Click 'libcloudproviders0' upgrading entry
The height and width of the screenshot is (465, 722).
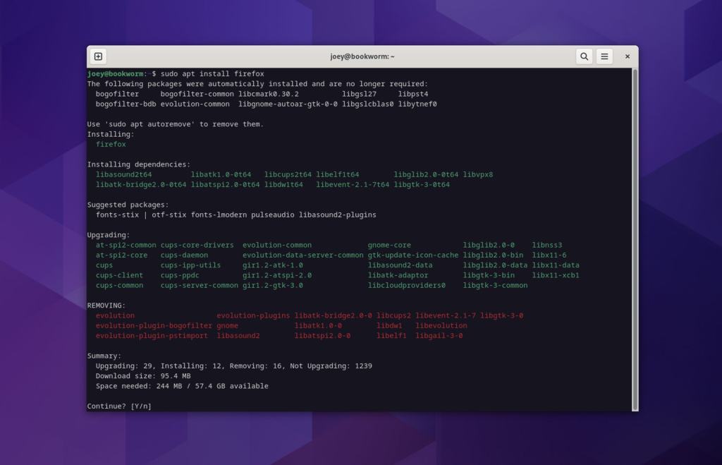tap(407, 285)
